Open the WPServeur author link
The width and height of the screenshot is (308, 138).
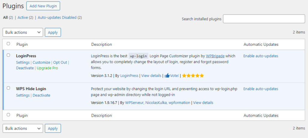click(x=134, y=102)
